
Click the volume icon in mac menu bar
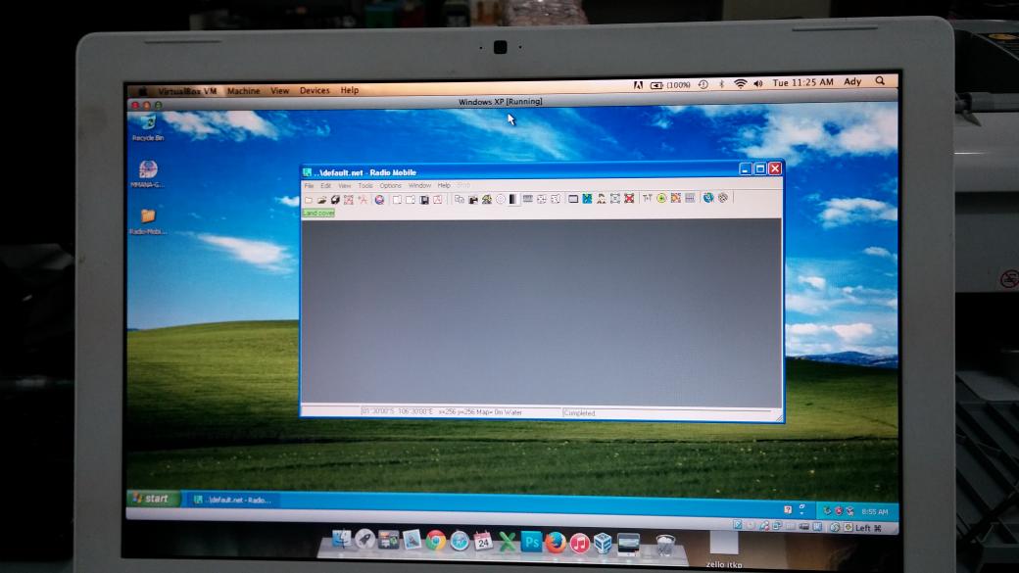[757, 84]
